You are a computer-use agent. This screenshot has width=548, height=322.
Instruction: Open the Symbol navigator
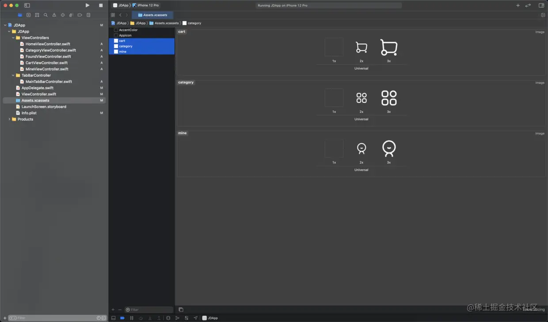click(x=37, y=15)
